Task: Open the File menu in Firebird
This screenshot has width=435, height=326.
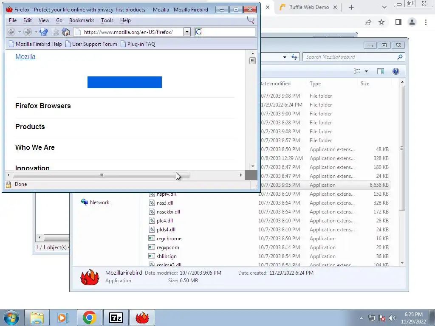Action: [x=13, y=20]
